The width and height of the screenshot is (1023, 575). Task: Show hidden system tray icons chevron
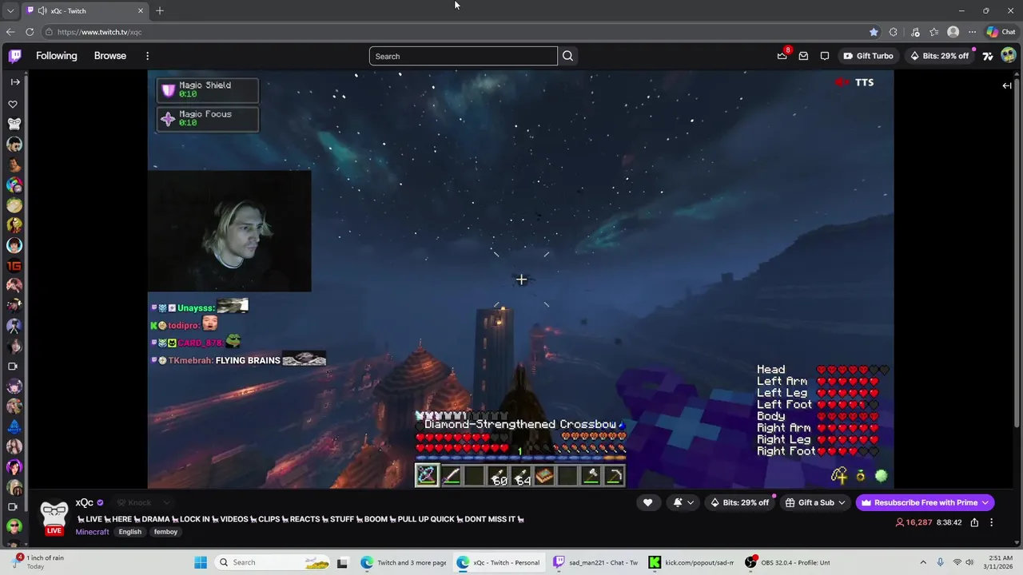pyautogui.click(x=923, y=562)
